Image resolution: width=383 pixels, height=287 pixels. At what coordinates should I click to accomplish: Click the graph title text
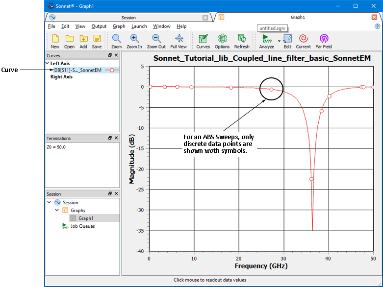pos(262,58)
